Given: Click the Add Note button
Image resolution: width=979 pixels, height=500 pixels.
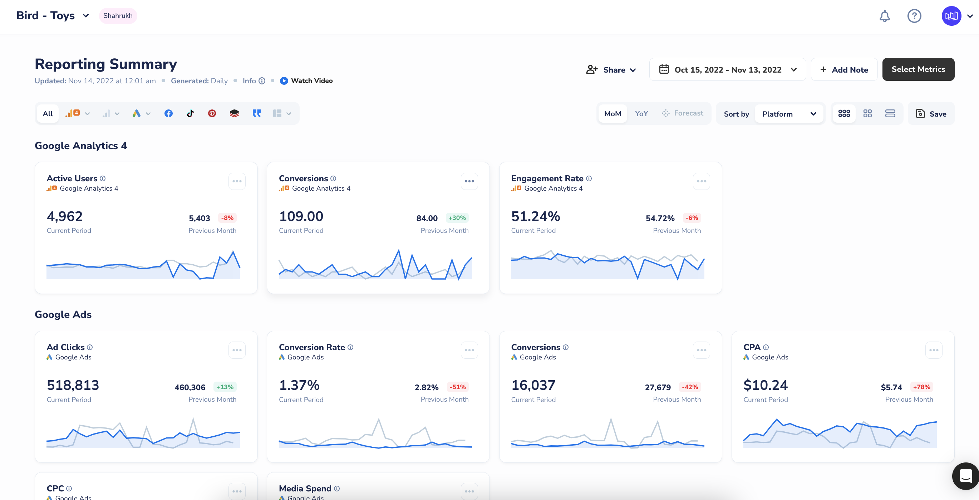Looking at the screenshot, I should click(x=844, y=70).
